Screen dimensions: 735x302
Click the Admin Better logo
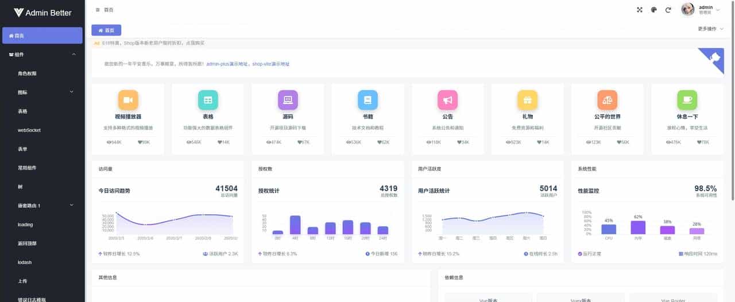point(42,13)
